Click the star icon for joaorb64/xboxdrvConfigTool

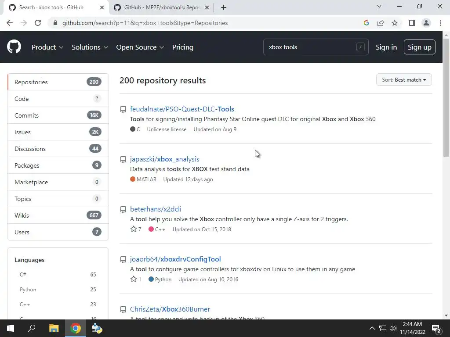click(x=134, y=279)
